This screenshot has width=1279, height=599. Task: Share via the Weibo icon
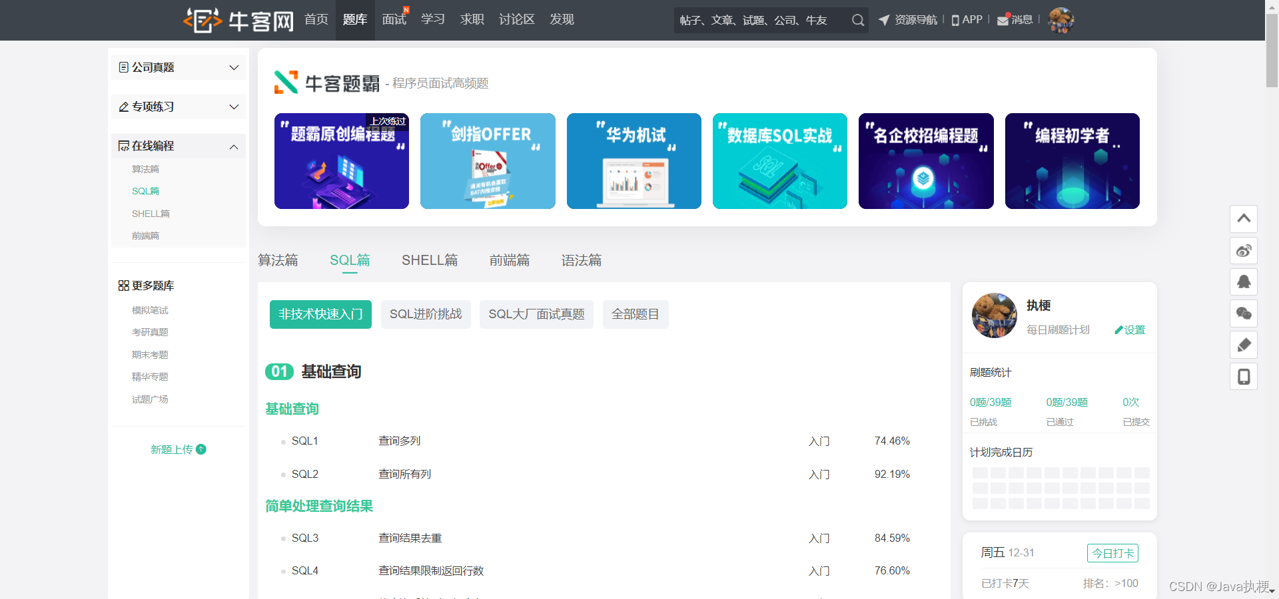point(1244,250)
